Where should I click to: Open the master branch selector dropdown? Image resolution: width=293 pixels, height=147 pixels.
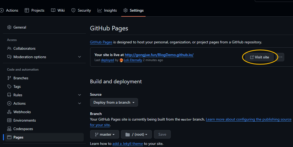pos(104,134)
